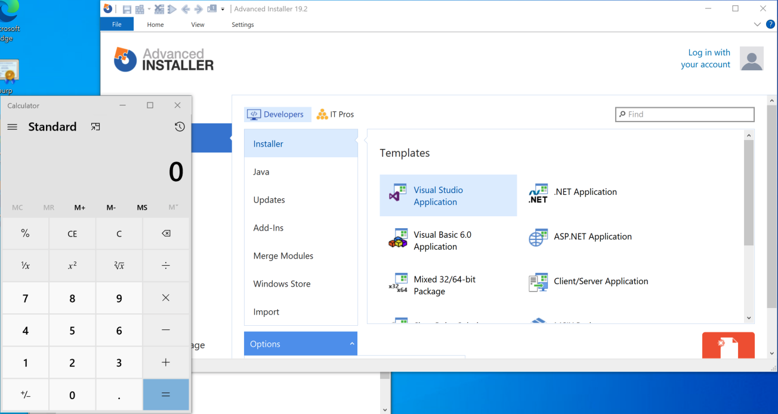Click the number 7 key on Calculator
The height and width of the screenshot is (414, 778).
click(25, 298)
